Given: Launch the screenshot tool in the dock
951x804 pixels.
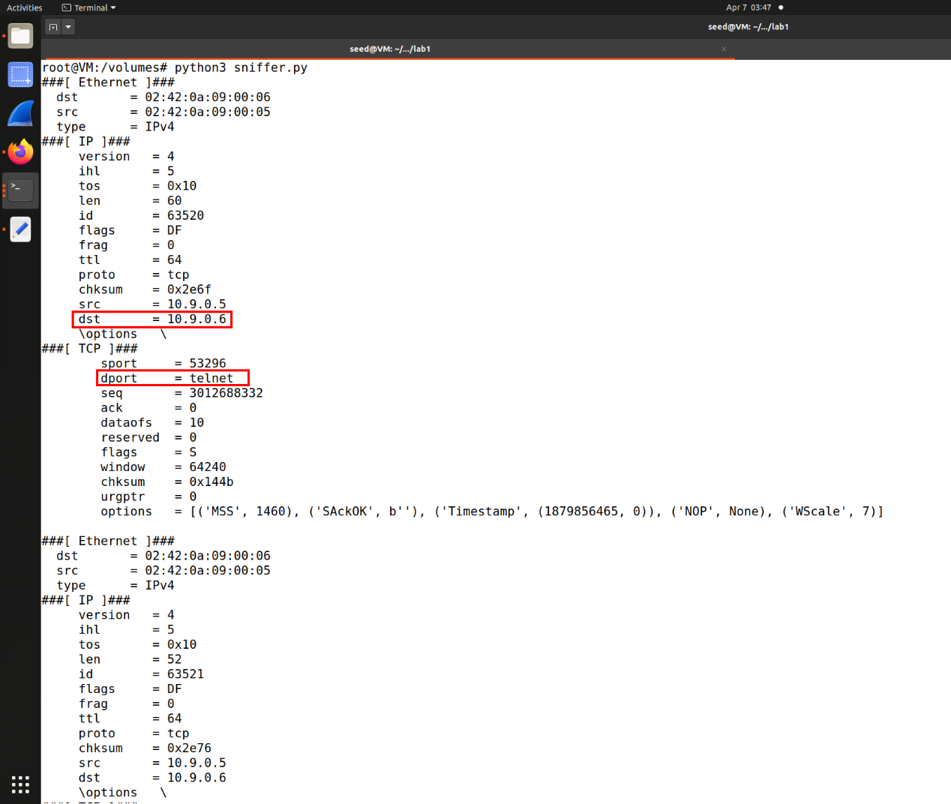Looking at the screenshot, I should 20,75.
